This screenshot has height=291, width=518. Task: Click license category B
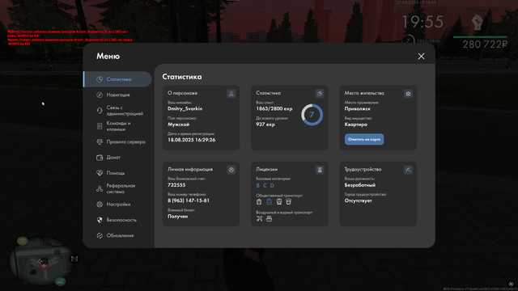258,185
